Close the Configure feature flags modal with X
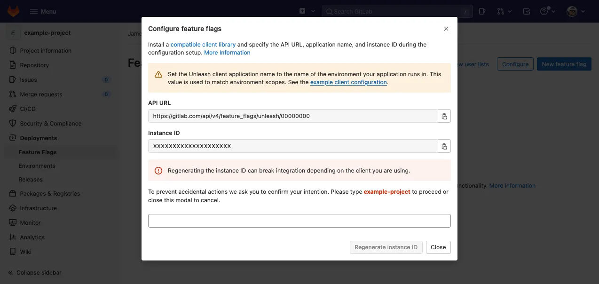 [x=446, y=29]
